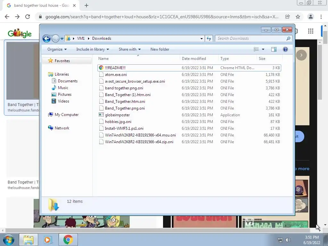Image resolution: width=328 pixels, height=246 pixels.
Task: Toggle the preview pane icon
Action: click(x=274, y=49)
